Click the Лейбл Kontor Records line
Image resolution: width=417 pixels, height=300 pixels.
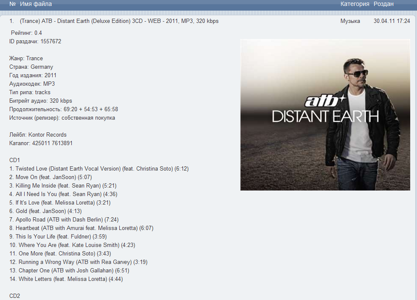tap(38, 135)
